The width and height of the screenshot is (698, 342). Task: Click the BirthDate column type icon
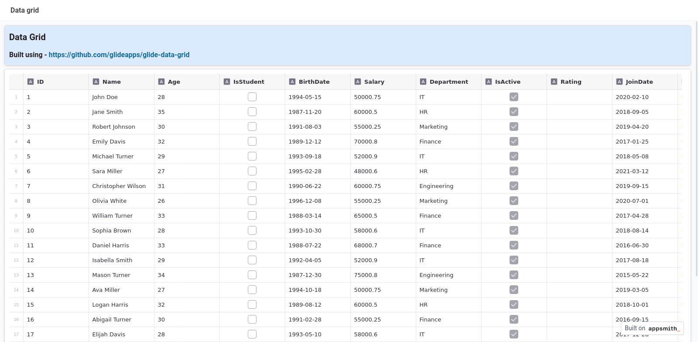(292, 82)
